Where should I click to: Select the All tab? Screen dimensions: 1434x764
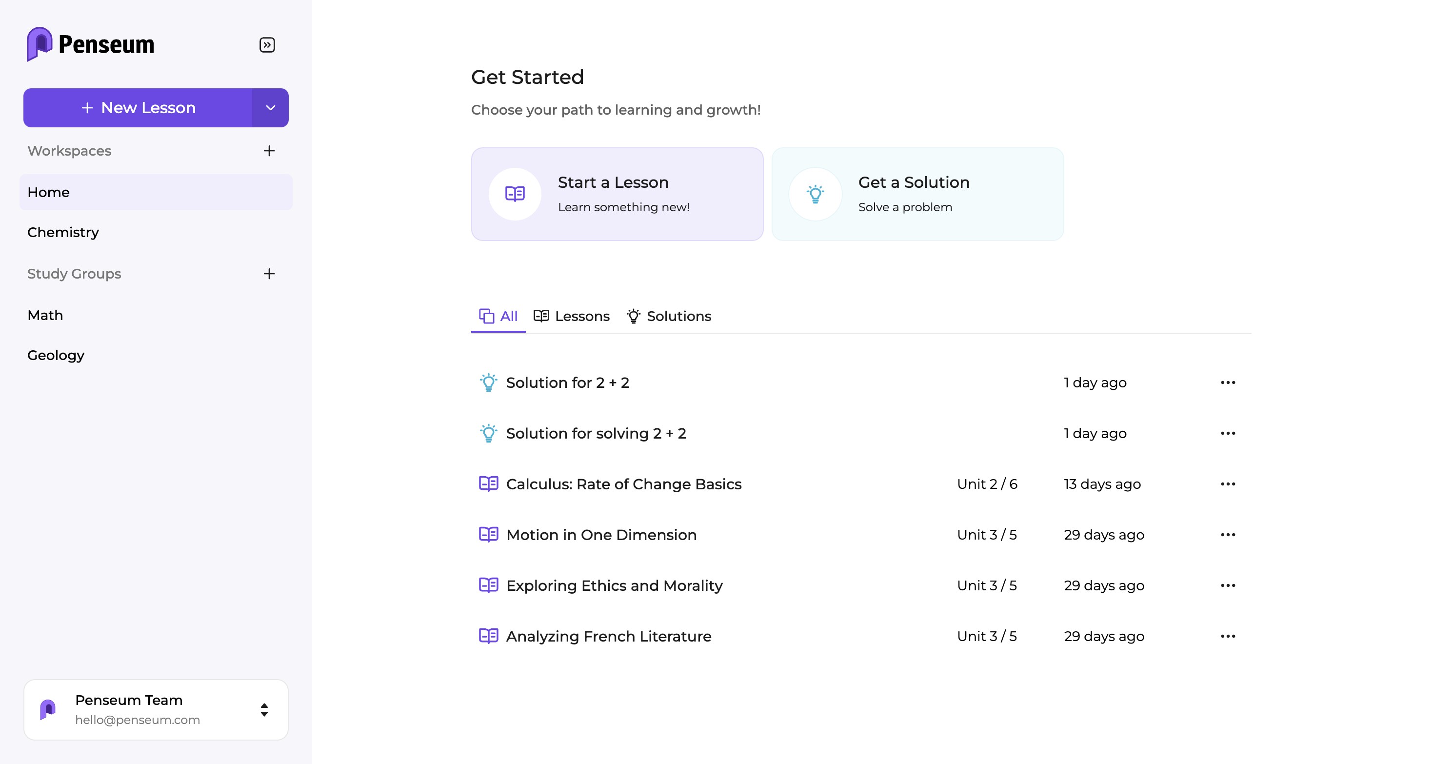pos(498,316)
